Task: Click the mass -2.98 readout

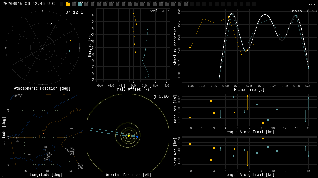Action: point(304,11)
